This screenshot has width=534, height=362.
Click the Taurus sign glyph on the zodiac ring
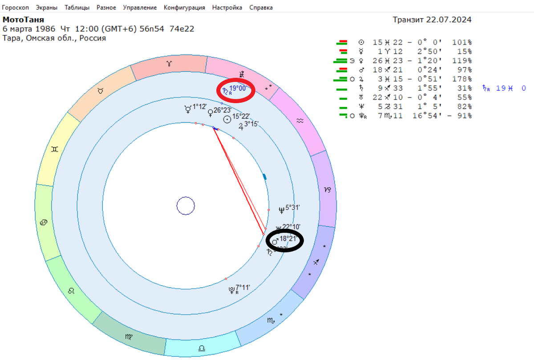click(x=101, y=90)
